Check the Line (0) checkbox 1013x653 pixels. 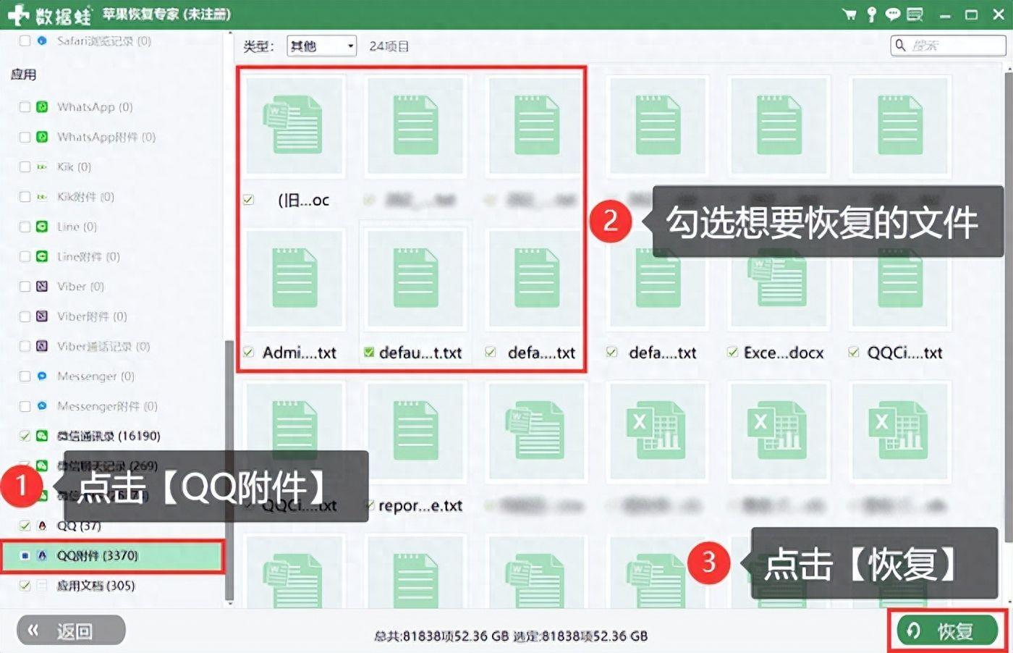pyautogui.click(x=25, y=227)
